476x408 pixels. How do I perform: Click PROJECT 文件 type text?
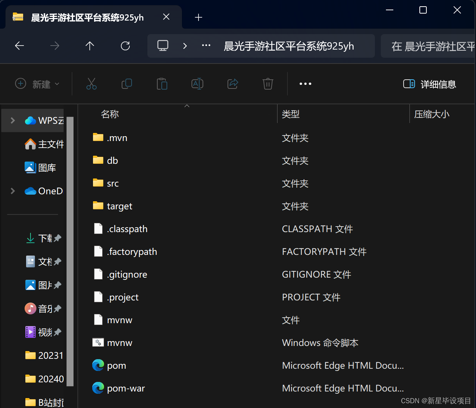pos(311,297)
